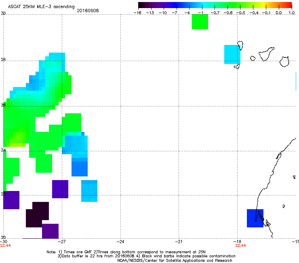Screen dimensions: 299x263
Task: Click the cyan data block beside La Palma
Action: point(232,55)
